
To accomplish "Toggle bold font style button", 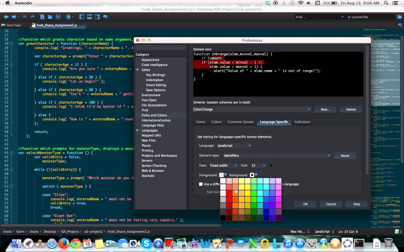I will click(x=271, y=166).
